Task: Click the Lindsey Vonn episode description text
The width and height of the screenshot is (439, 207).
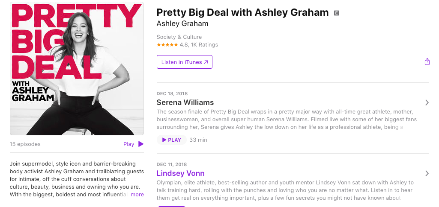Action: click(x=285, y=190)
